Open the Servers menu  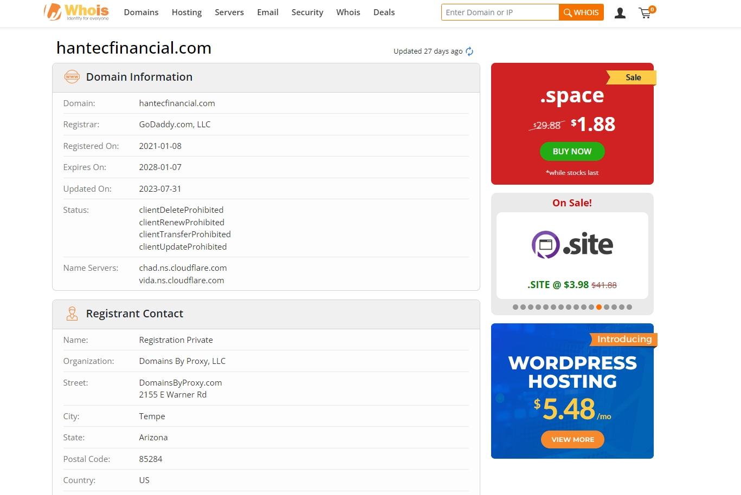tap(229, 12)
